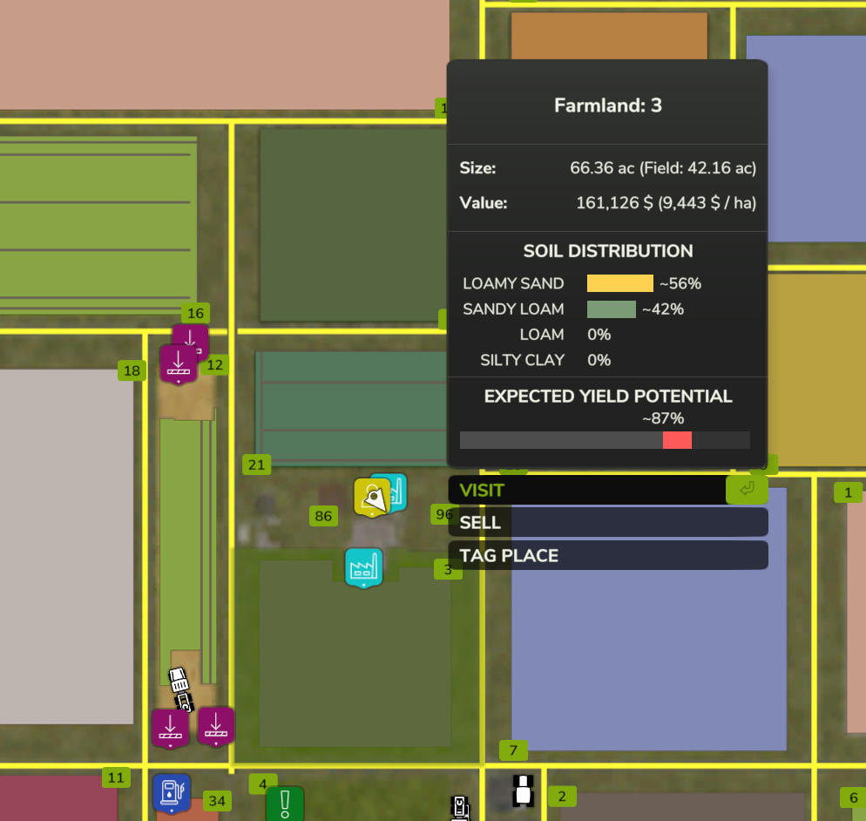Select the bottom-left purple unload point icon
The image size is (866, 821).
[x=170, y=729]
